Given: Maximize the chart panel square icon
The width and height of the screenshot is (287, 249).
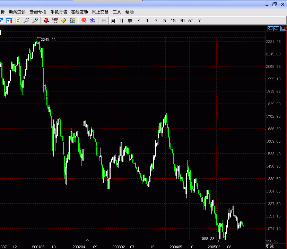Looking at the screenshot, I should pyautogui.click(x=283, y=28).
